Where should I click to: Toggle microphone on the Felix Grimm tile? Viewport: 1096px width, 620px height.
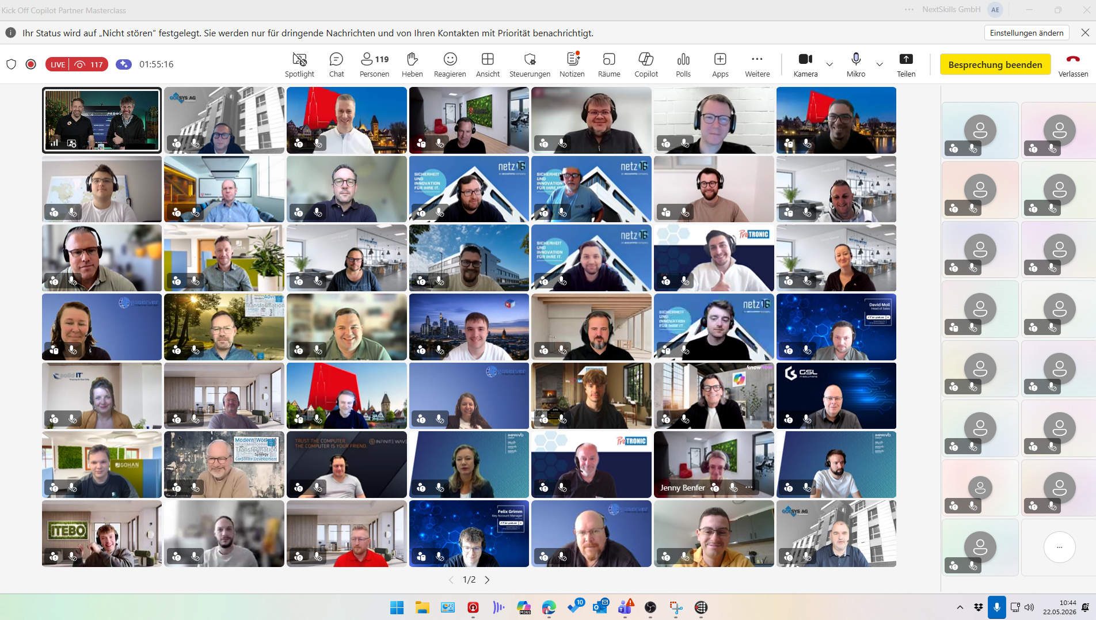[440, 557]
